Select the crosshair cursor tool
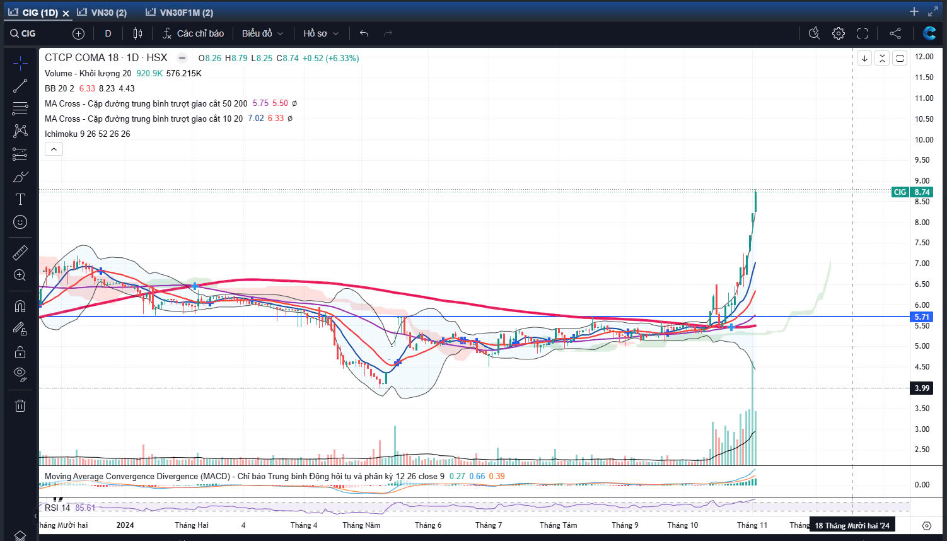 20,63
